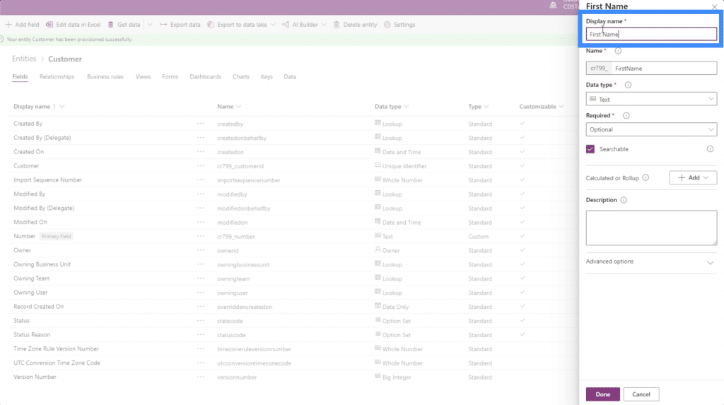Switch to the Data tab

tap(290, 76)
